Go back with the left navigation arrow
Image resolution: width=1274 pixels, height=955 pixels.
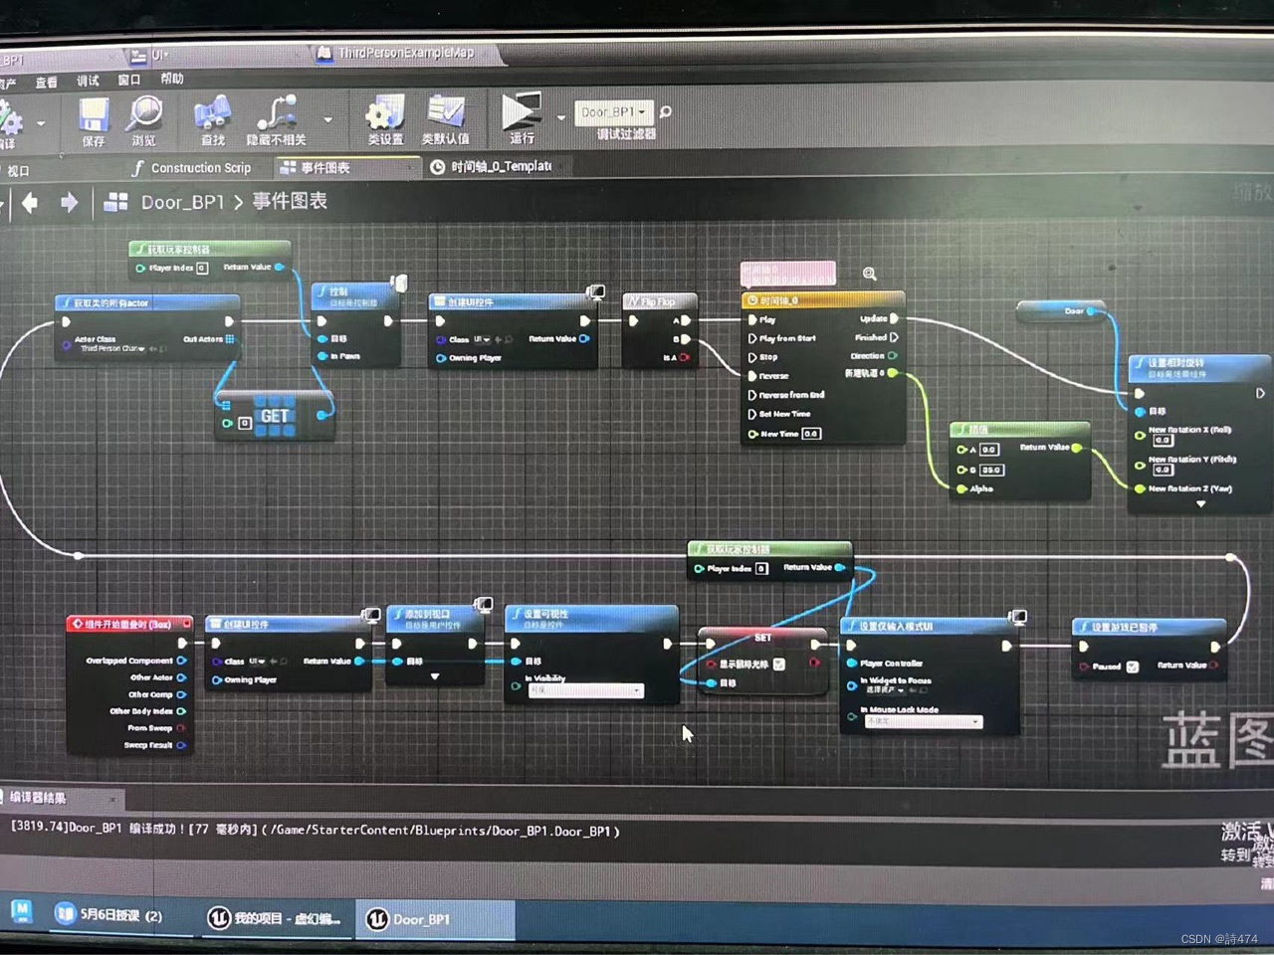30,203
